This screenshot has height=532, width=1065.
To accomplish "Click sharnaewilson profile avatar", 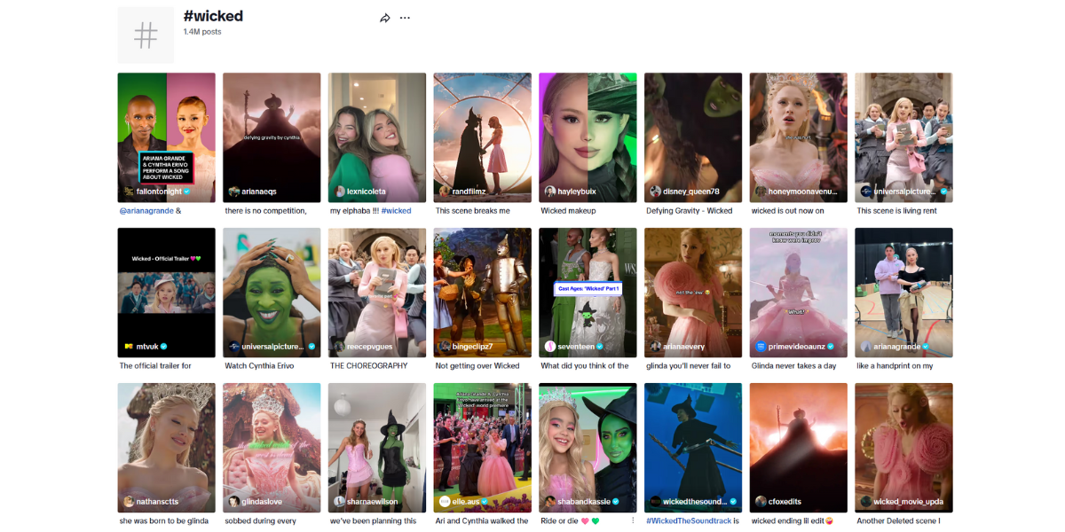I will [340, 502].
